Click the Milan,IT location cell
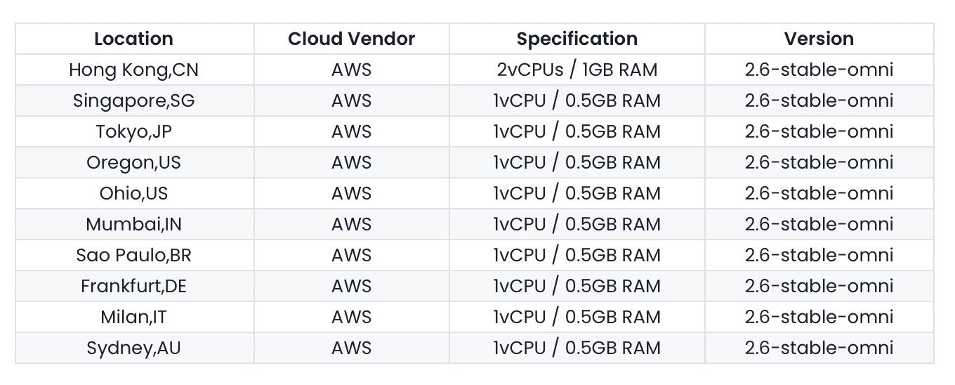Image resolution: width=955 pixels, height=385 pixels. click(x=133, y=317)
